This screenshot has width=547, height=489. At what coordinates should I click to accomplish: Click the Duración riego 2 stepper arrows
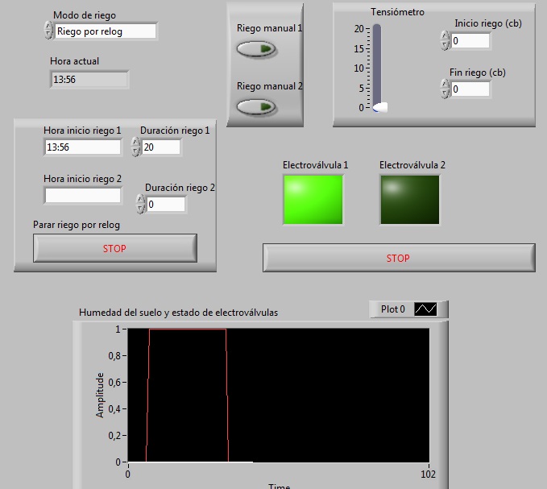pyautogui.click(x=140, y=204)
